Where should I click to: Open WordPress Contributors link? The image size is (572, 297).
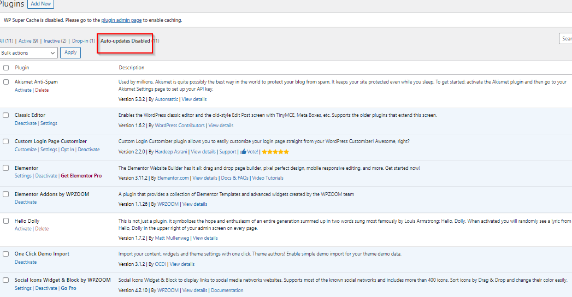[x=180, y=126]
